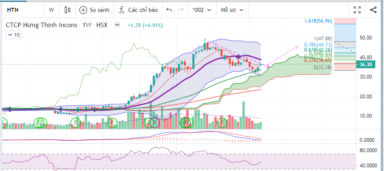Click the D dividend event marker
This screenshot has width=384, height=171.
[x=154, y=122]
